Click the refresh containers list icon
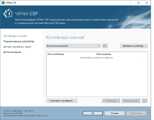 pos(105,46)
